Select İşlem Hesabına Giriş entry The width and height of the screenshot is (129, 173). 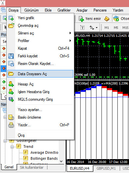point(40,92)
